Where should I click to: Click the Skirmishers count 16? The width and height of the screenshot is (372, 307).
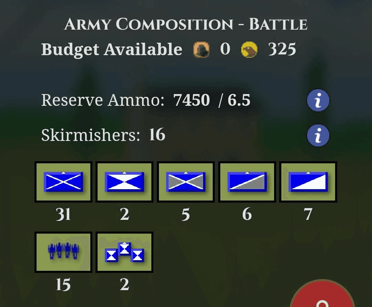157,134
